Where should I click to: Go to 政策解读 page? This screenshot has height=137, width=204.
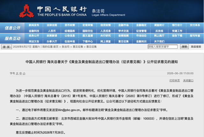[x=52, y=36]
